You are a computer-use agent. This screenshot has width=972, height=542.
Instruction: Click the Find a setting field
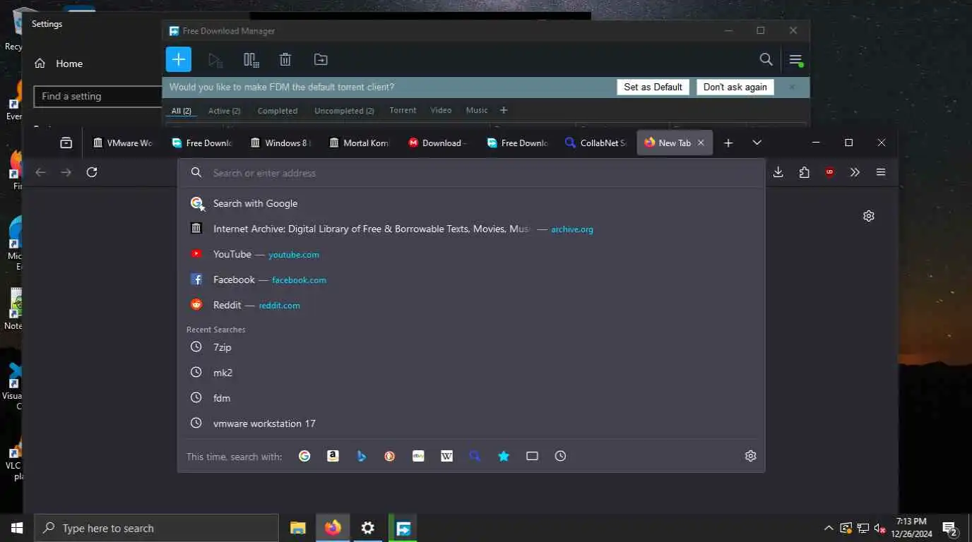coord(97,97)
